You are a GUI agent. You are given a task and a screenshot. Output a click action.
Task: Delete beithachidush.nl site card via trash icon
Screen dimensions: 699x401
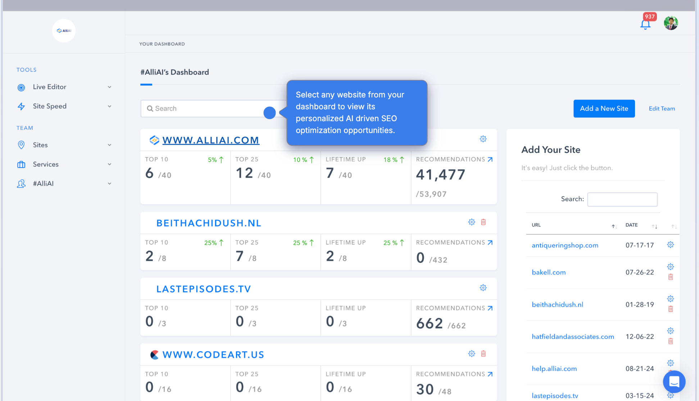tap(483, 222)
